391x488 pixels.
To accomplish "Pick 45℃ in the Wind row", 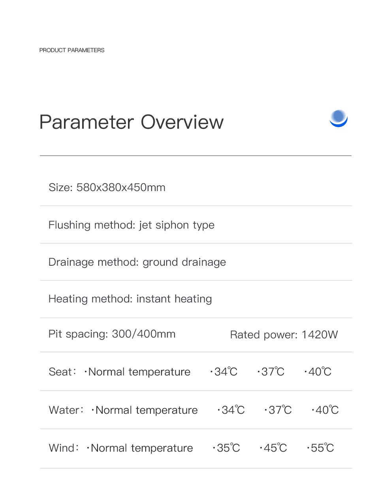I will point(275,448).
